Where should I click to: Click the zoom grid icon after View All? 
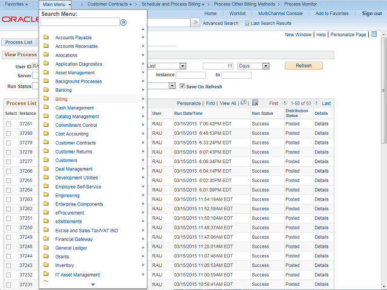pos(242,103)
